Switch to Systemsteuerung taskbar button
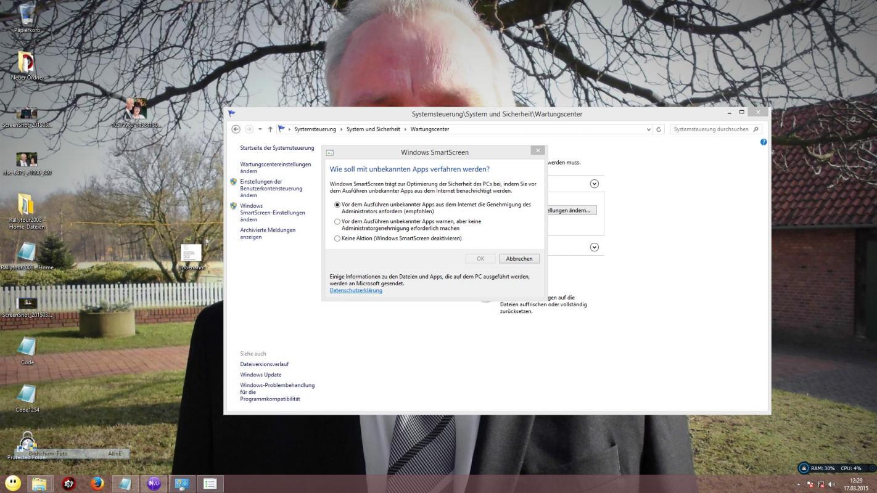The width and height of the screenshot is (877, 493). point(182,484)
